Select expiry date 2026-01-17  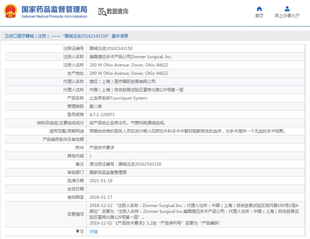(x=101, y=197)
